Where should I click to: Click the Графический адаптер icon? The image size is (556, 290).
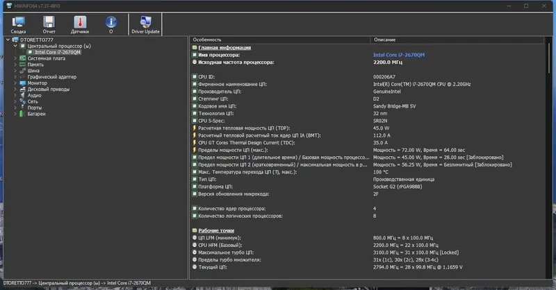[x=23, y=77]
